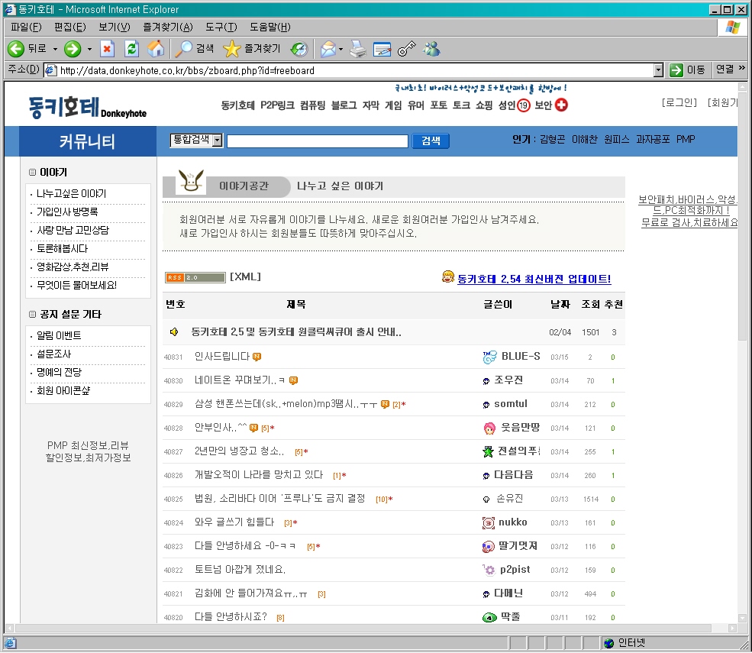Click the community search text field

click(317, 141)
